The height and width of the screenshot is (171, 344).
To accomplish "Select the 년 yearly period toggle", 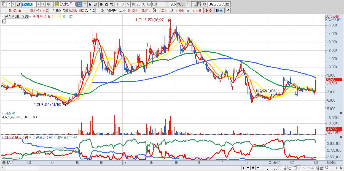I will 95,4.
